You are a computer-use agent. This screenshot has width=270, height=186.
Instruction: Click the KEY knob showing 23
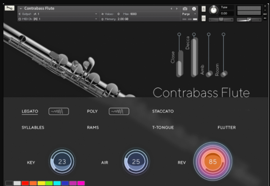click(x=62, y=161)
